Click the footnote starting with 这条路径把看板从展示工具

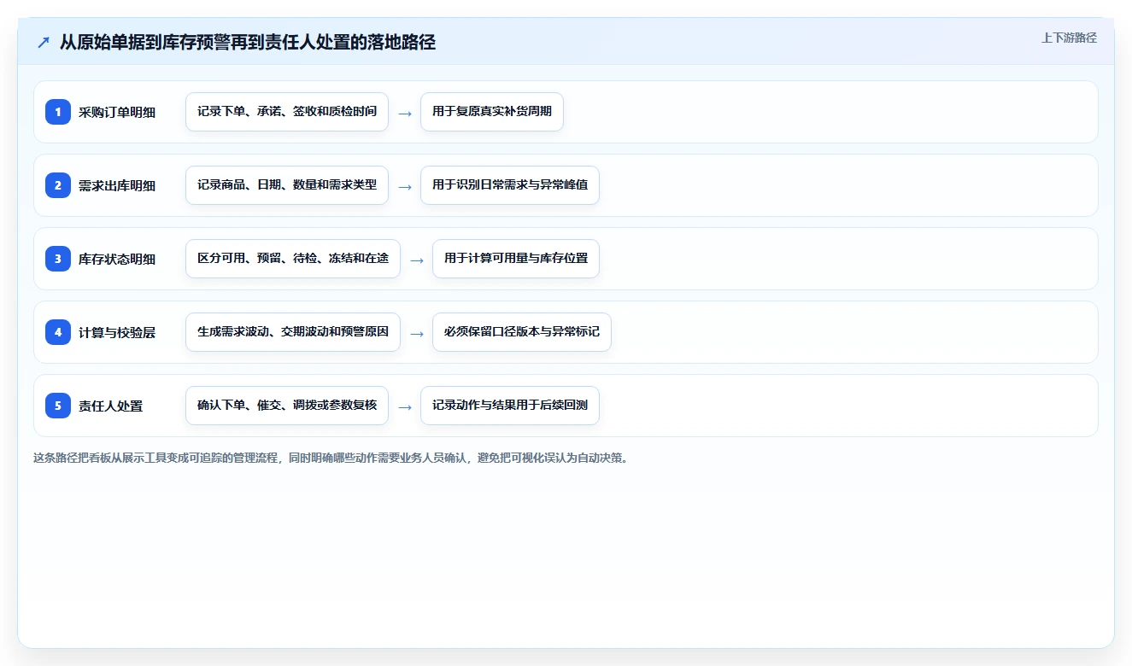[331, 458]
